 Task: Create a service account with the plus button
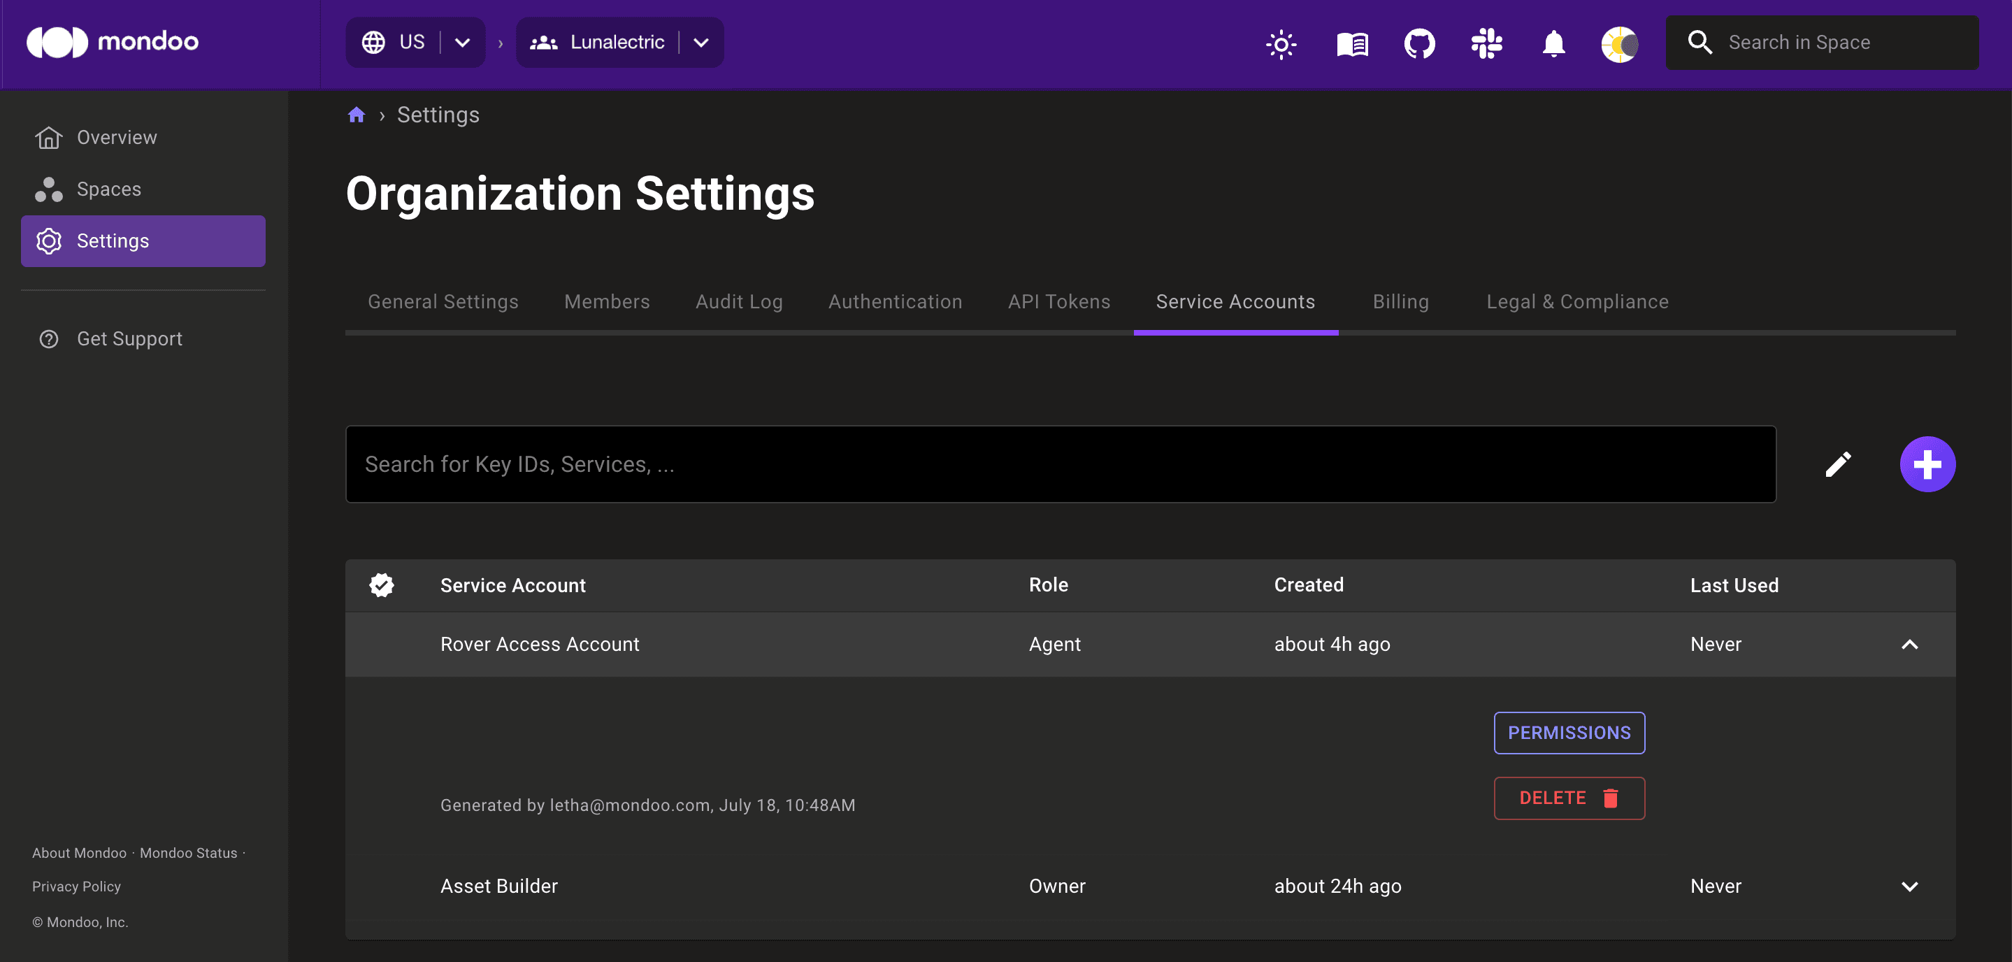coord(1927,464)
